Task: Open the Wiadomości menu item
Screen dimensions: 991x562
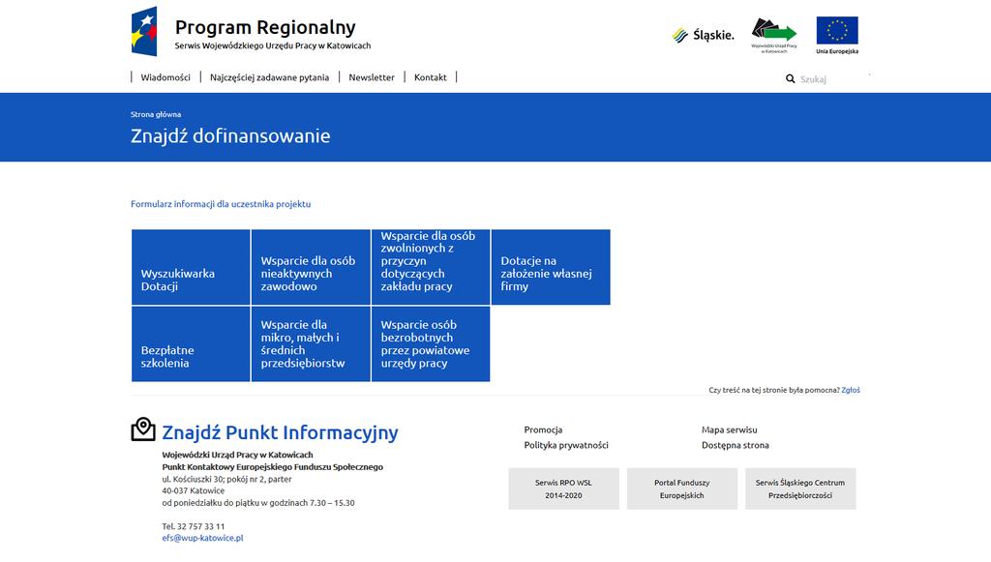Action: pyautogui.click(x=165, y=77)
